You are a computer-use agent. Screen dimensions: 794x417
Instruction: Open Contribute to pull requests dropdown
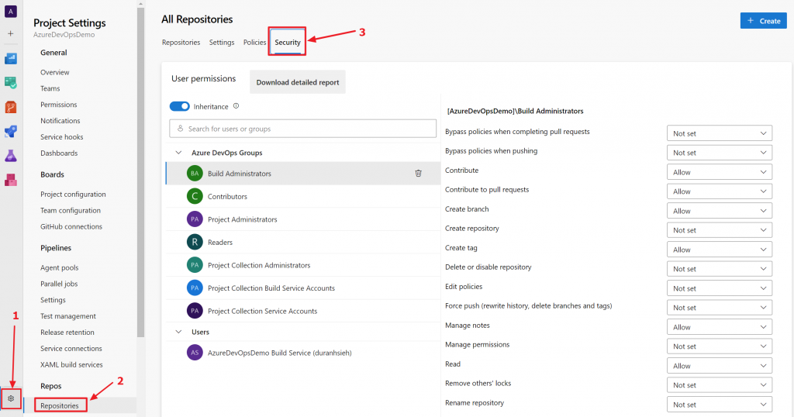point(719,191)
